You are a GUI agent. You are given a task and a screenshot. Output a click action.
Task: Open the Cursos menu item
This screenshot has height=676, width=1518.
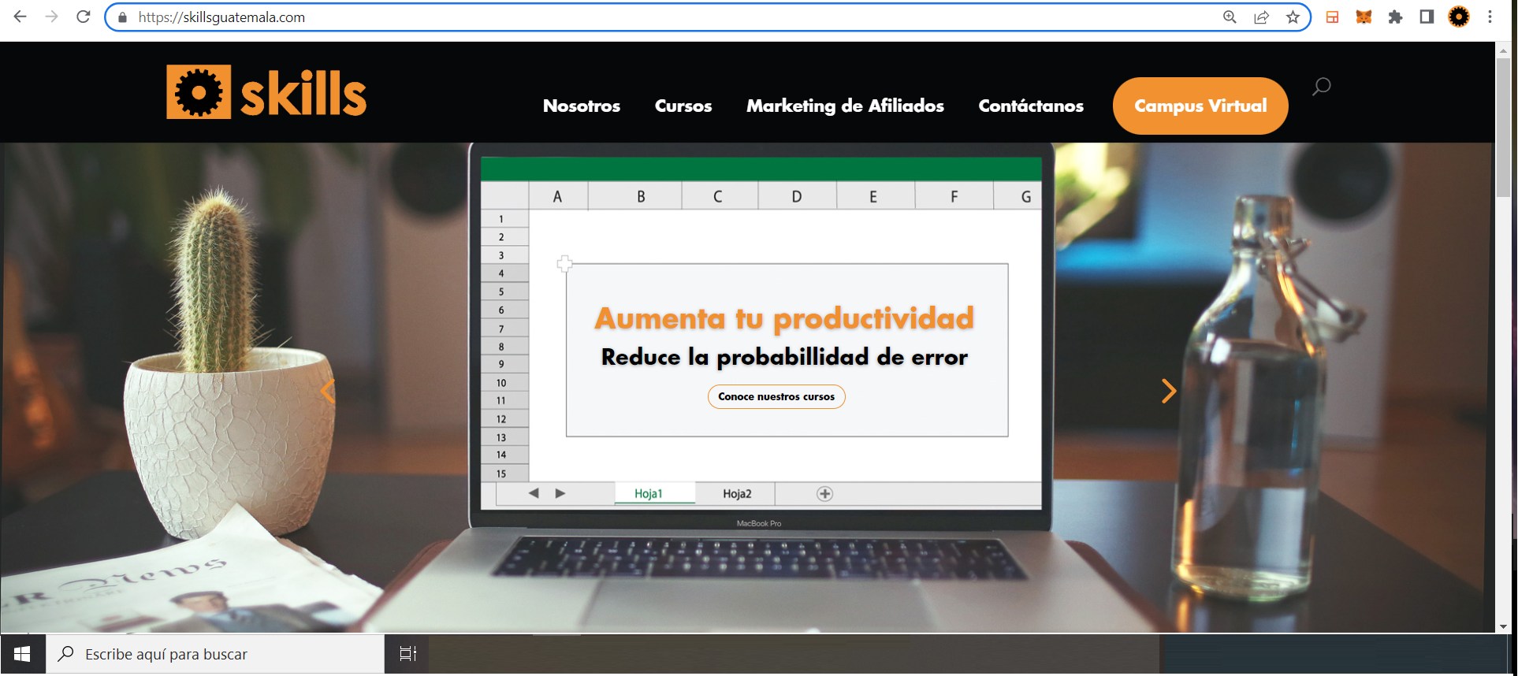(x=683, y=106)
